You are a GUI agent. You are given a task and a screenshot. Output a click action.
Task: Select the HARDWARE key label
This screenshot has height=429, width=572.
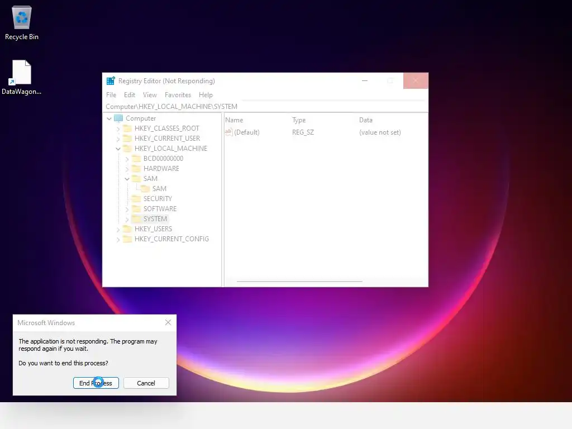point(161,169)
